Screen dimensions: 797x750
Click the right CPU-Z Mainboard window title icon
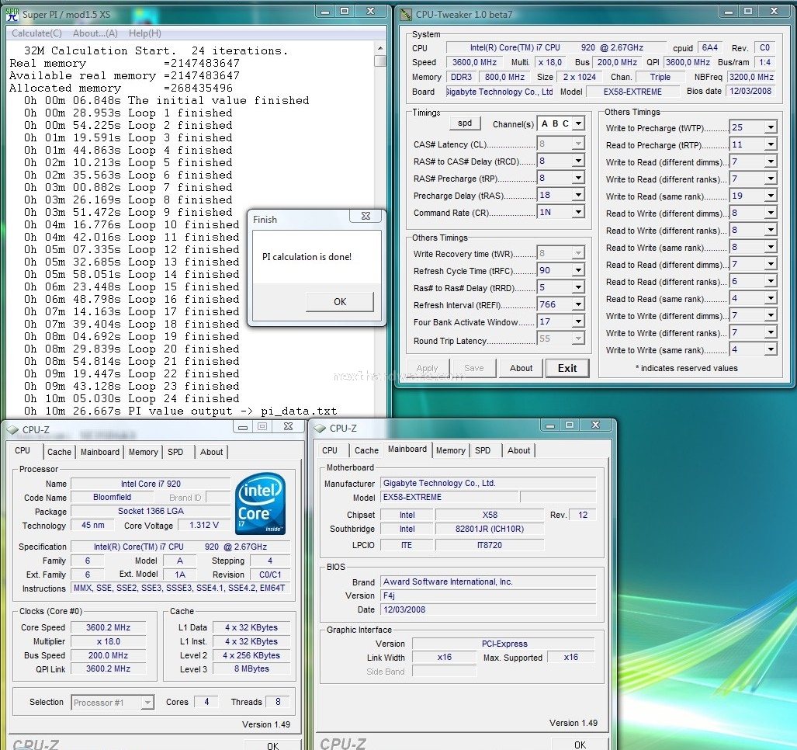[320, 428]
